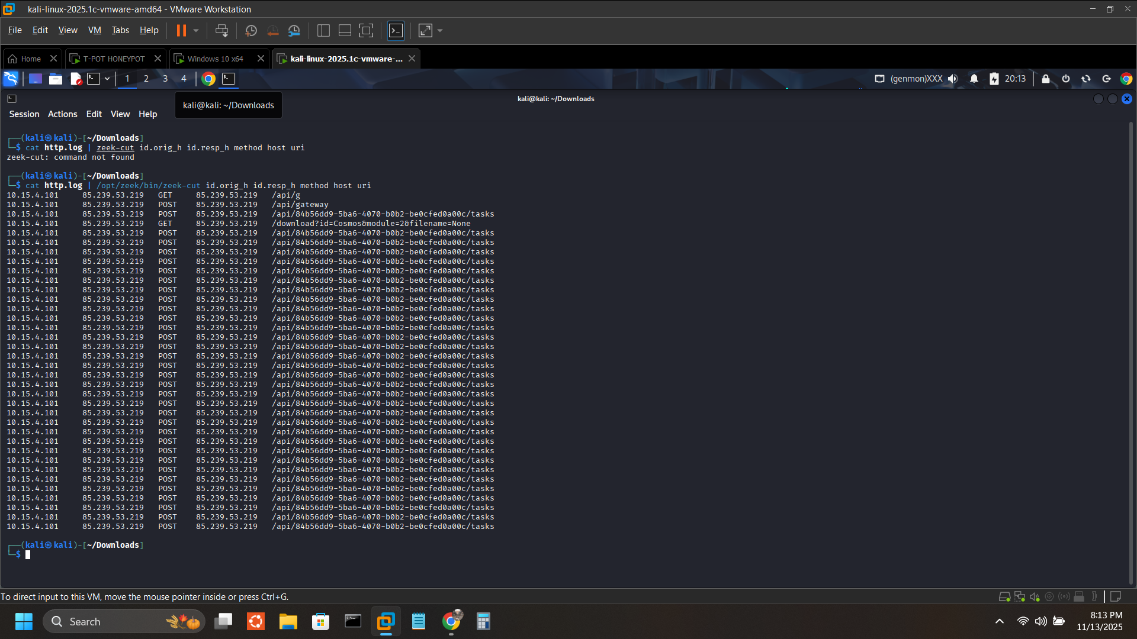Click the Kali panel clock showing 20:13
This screenshot has height=639, width=1137.
coord(1015,79)
